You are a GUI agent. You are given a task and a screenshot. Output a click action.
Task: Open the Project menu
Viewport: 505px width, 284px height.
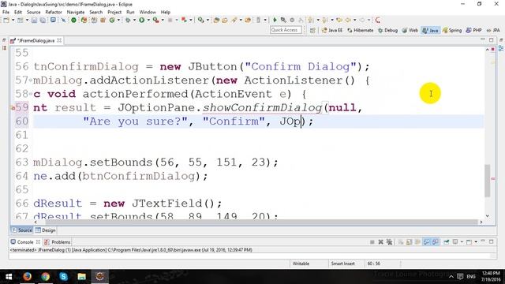[114, 12]
